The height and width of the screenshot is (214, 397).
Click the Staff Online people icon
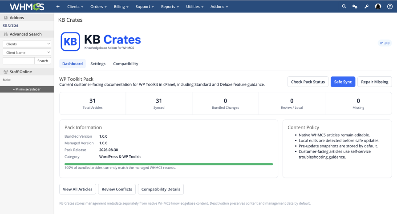tap(6, 72)
